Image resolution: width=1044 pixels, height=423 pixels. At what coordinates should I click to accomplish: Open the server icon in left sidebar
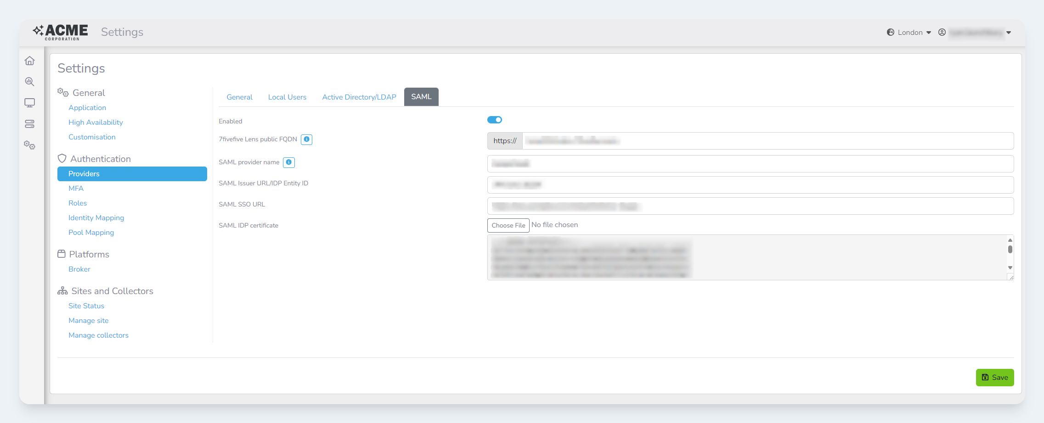pyautogui.click(x=30, y=124)
